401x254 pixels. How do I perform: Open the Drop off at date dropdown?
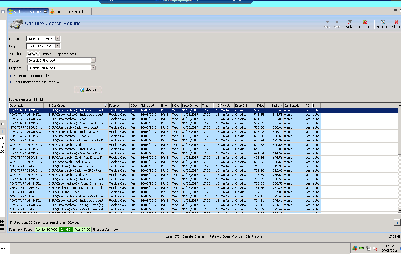coord(58,46)
